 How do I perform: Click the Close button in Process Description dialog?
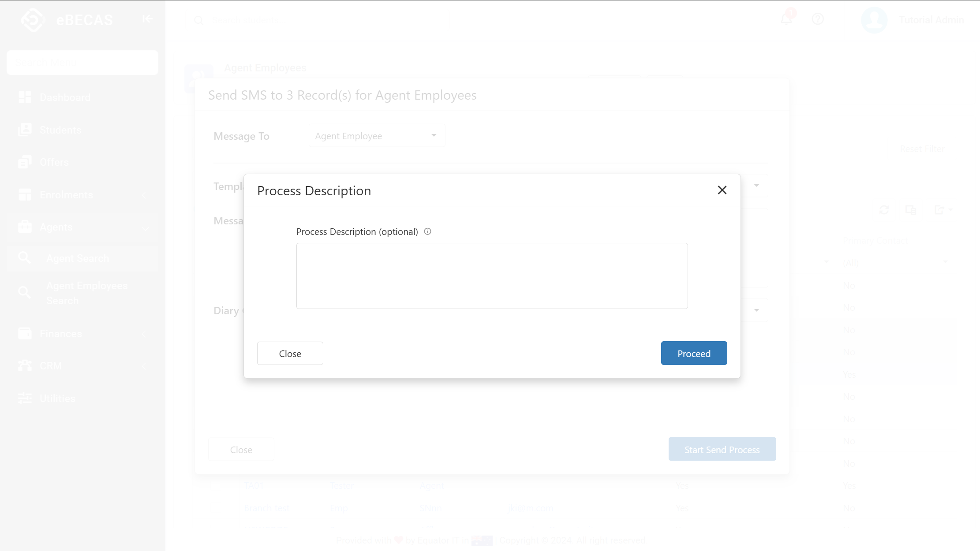point(290,354)
